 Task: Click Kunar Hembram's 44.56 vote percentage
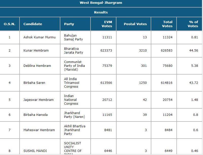coord(193,51)
